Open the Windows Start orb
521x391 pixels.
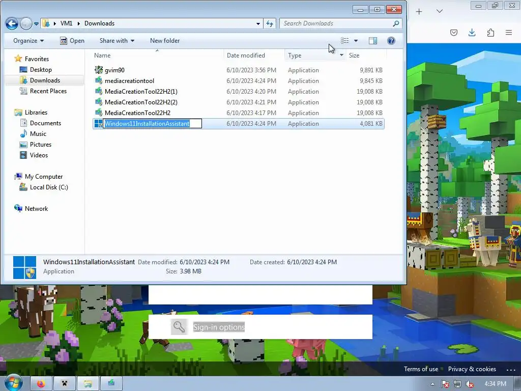(13, 383)
